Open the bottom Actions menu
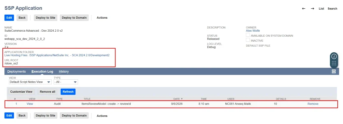The width and height of the screenshot is (343, 124). coord(102,116)
